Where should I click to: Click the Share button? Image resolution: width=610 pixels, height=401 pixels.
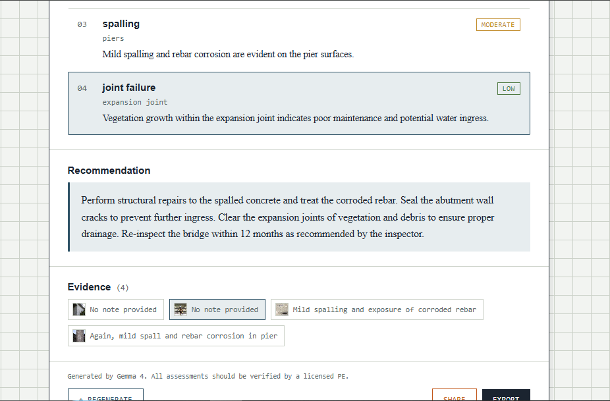454,395
